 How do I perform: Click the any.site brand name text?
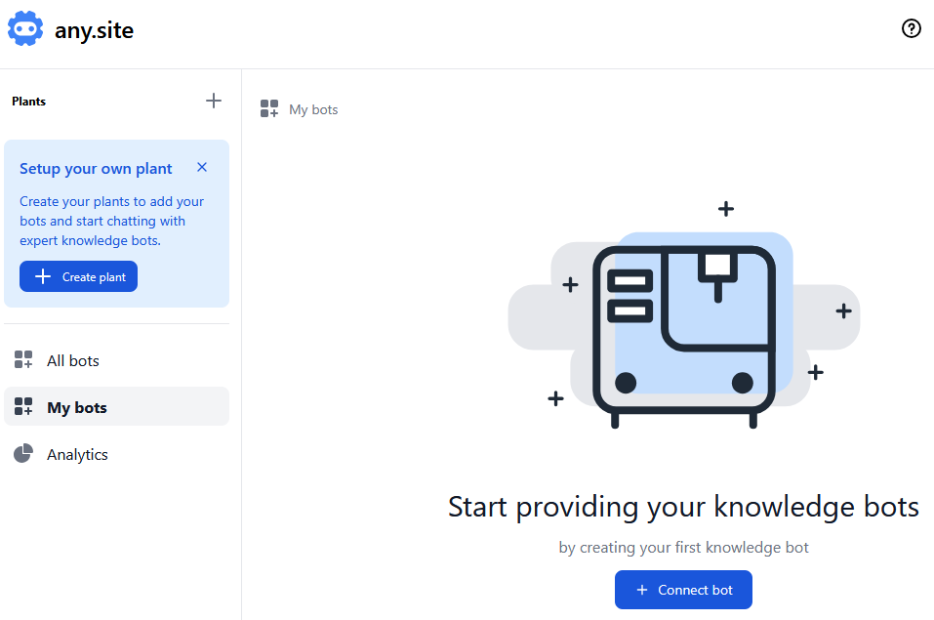pos(94,30)
